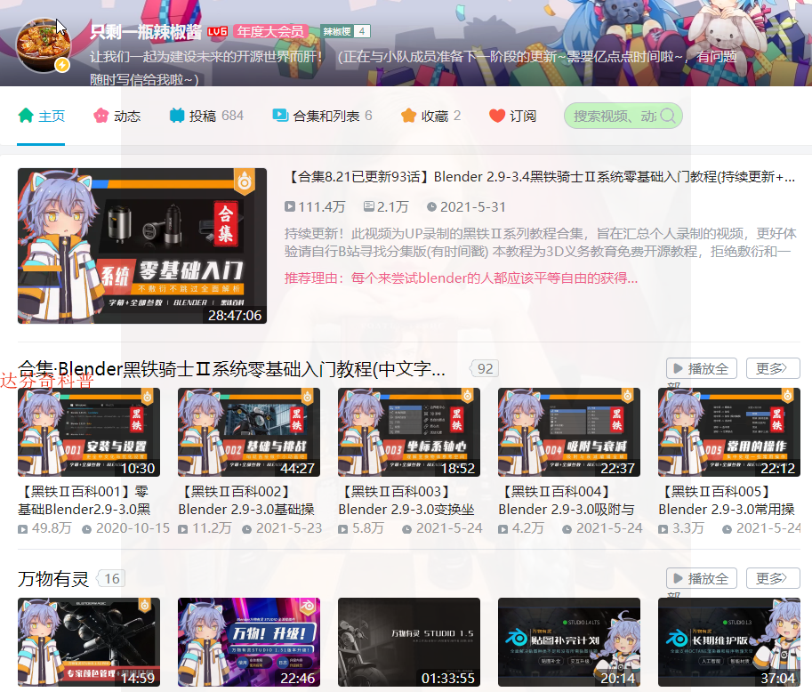Switch to the 收藏 tab

(430, 116)
